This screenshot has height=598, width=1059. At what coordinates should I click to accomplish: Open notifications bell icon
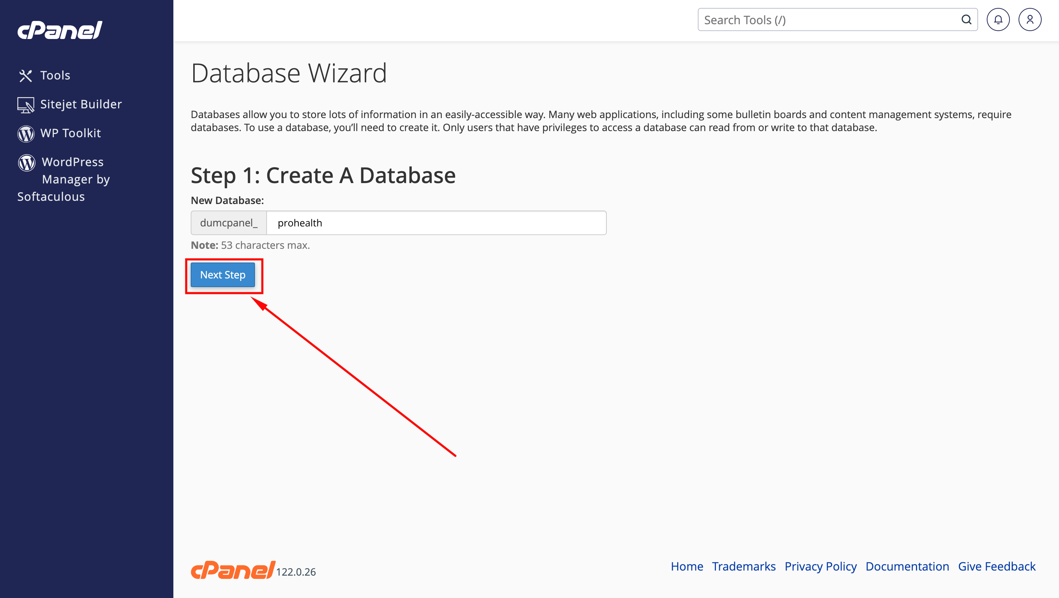tap(998, 20)
